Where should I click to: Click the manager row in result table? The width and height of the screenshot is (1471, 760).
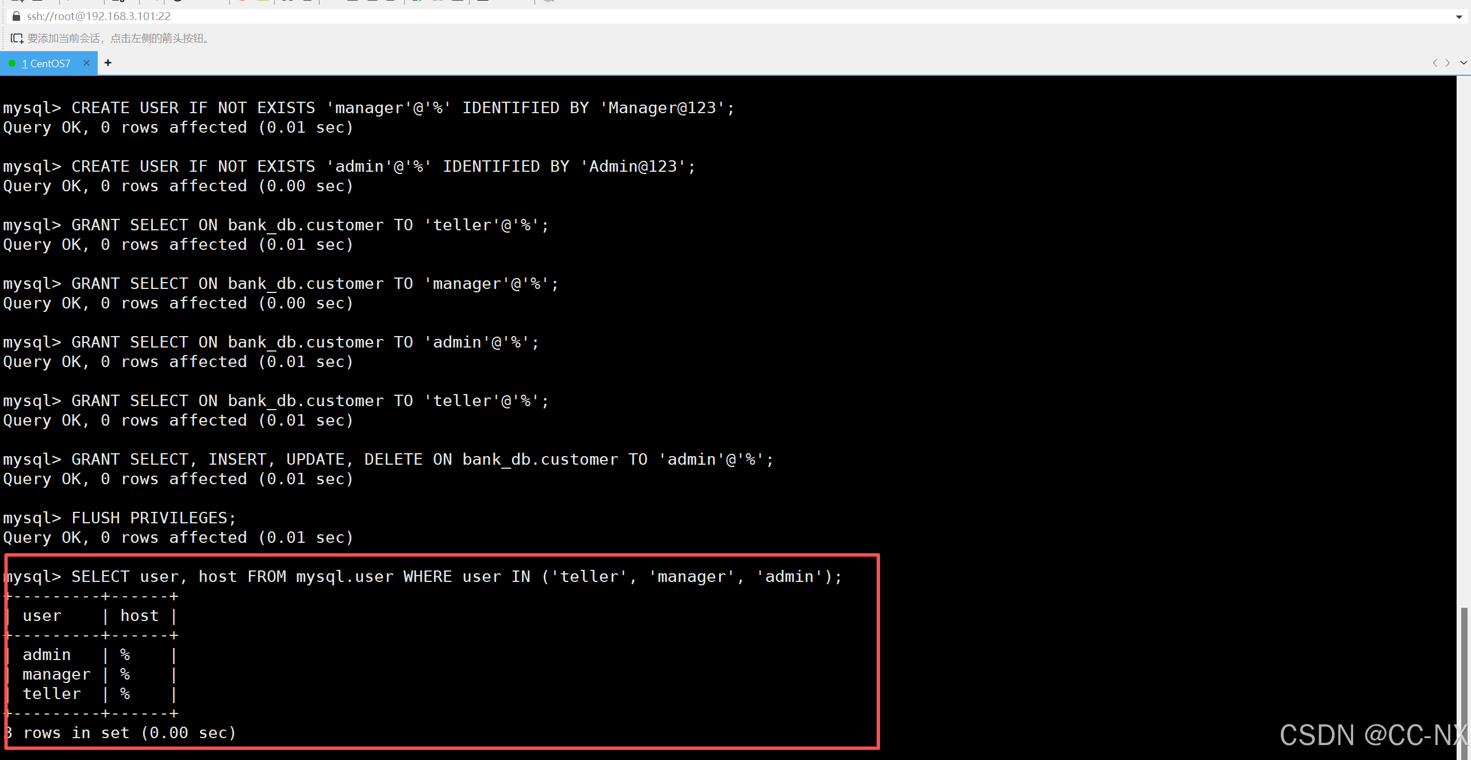[x=56, y=674]
